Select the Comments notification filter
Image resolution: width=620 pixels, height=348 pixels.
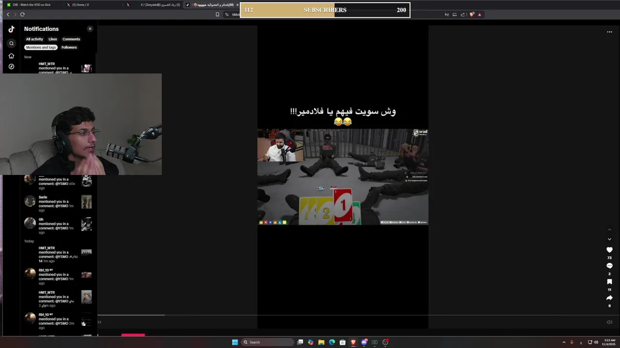[71, 39]
